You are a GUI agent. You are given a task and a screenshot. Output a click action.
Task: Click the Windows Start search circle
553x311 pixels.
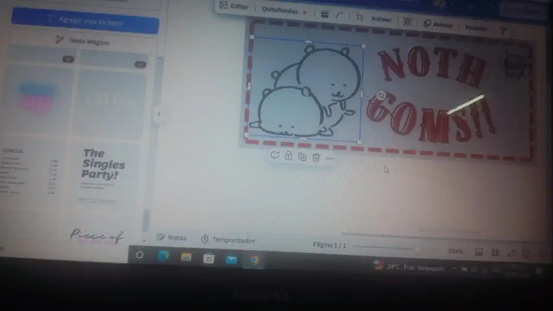tap(140, 255)
